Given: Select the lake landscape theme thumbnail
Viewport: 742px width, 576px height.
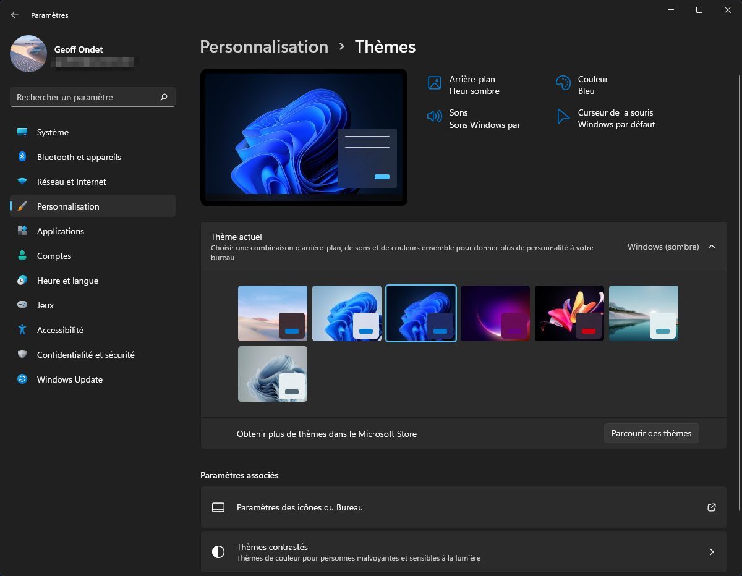Looking at the screenshot, I should pyautogui.click(x=644, y=313).
